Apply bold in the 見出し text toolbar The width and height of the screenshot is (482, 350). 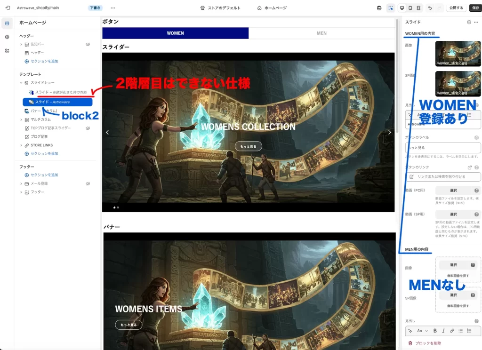435,331
